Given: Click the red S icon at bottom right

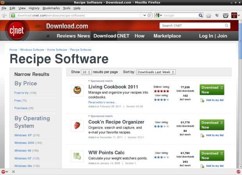Looking at the screenshot, I should click(238, 171).
